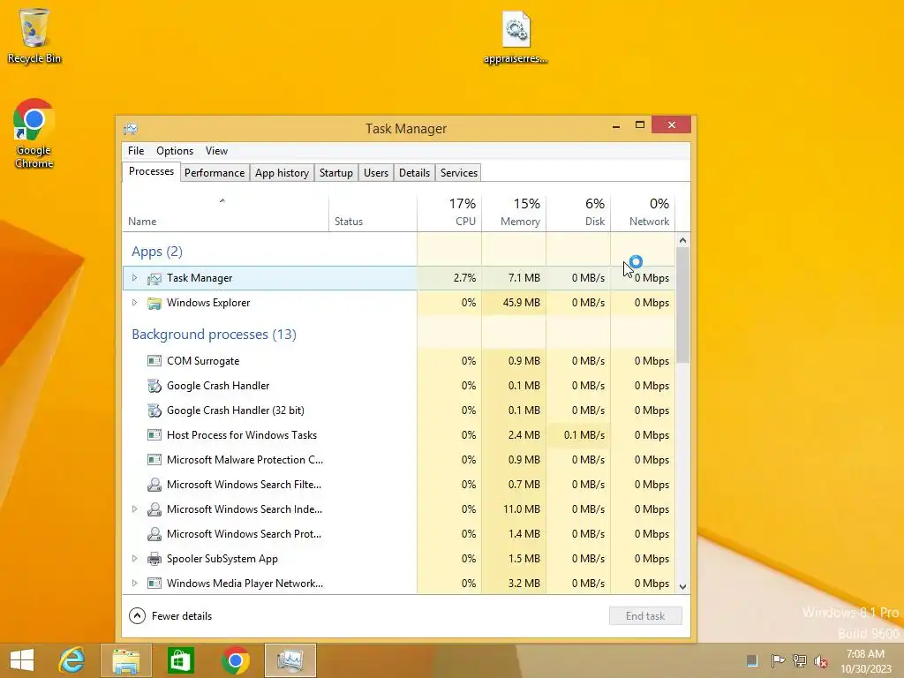Viewport: 904px width, 678px height.
Task: Collapse view with Fewer details arrow
Action: (x=137, y=615)
